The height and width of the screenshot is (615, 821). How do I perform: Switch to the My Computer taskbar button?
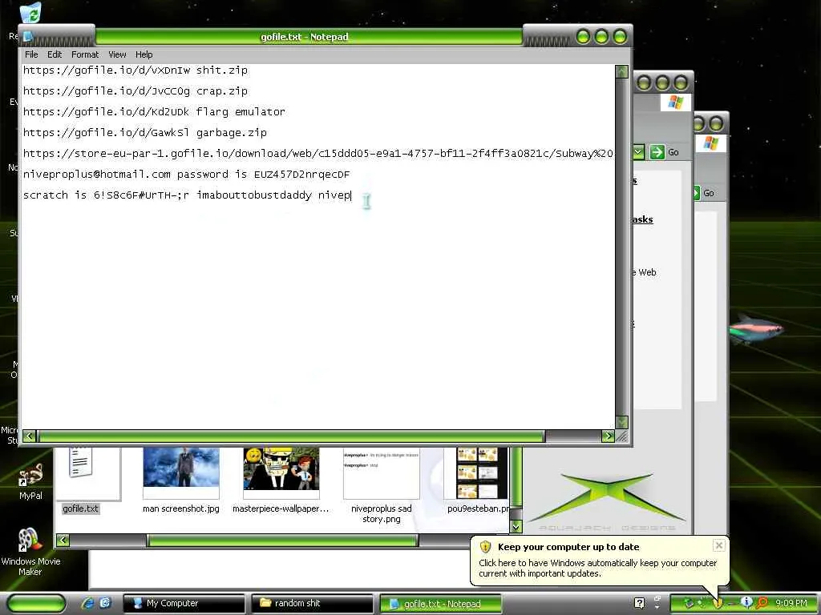184,603
